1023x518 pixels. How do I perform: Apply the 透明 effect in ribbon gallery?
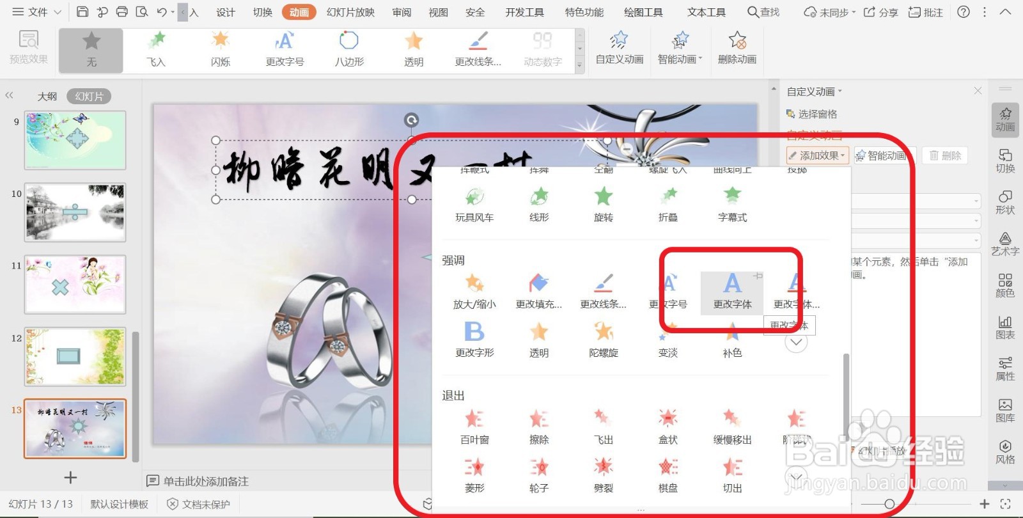[x=414, y=50]
